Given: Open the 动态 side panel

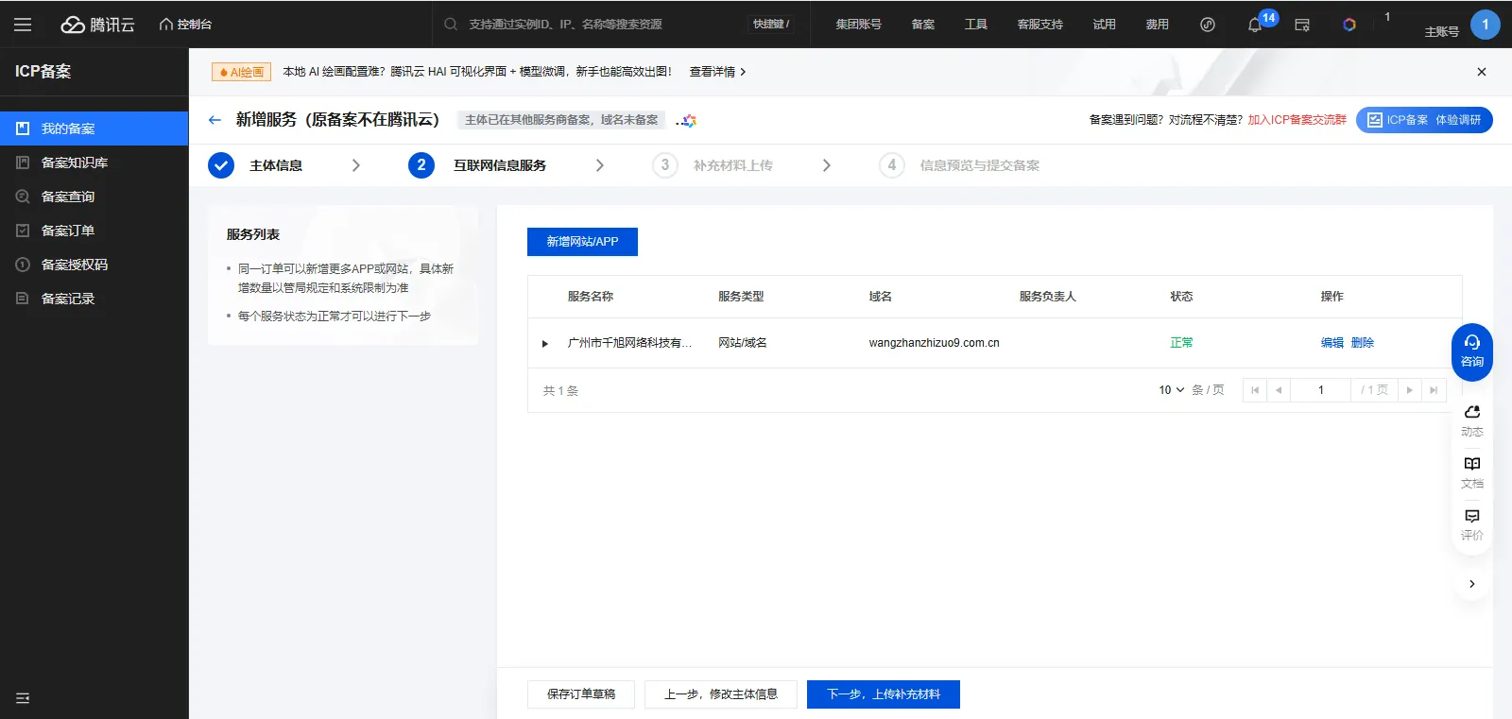Looking at the screenshot, I should click(1472, 421).
